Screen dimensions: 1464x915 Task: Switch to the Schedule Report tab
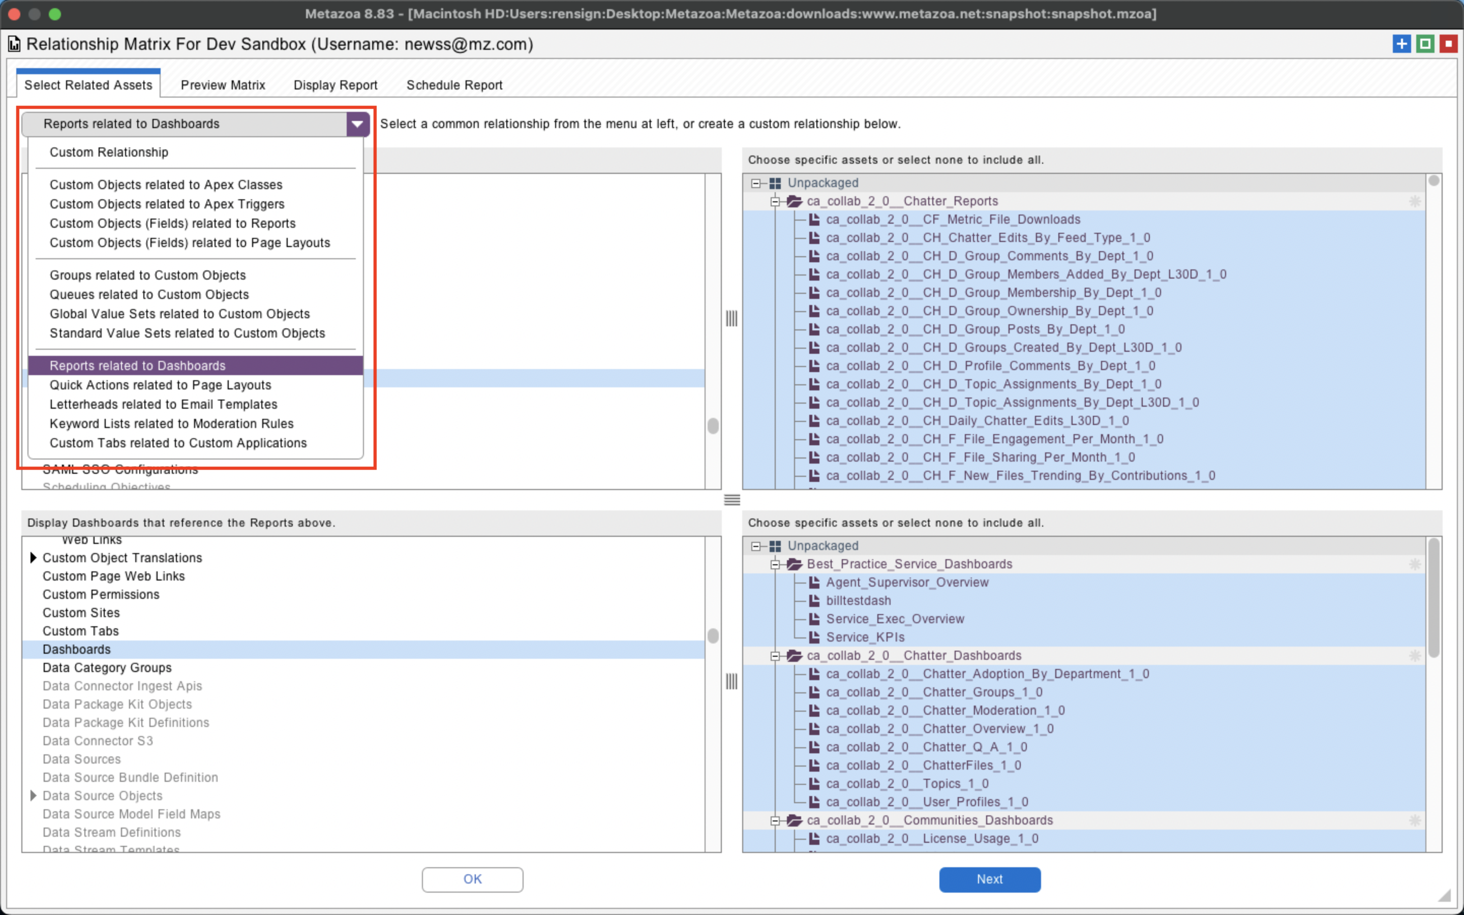tap(454, 85)
